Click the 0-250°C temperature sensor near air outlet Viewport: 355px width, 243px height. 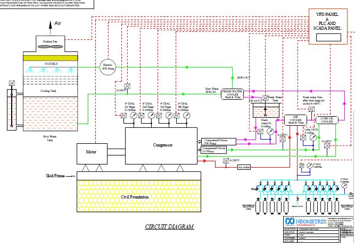226,160
